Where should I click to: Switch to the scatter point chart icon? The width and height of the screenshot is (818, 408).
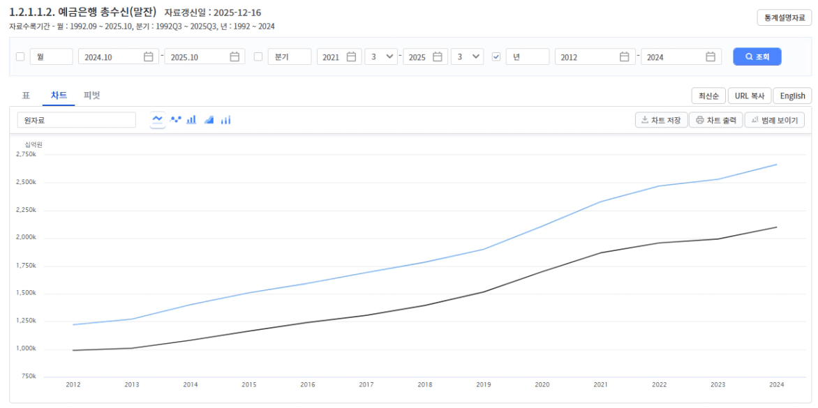(176, 120)
